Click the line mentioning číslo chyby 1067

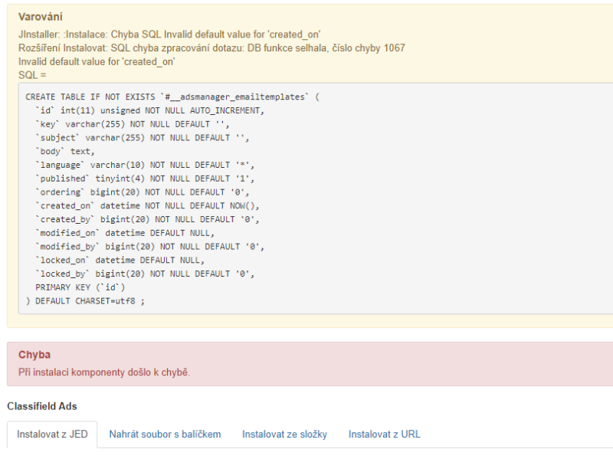point(211,48)
